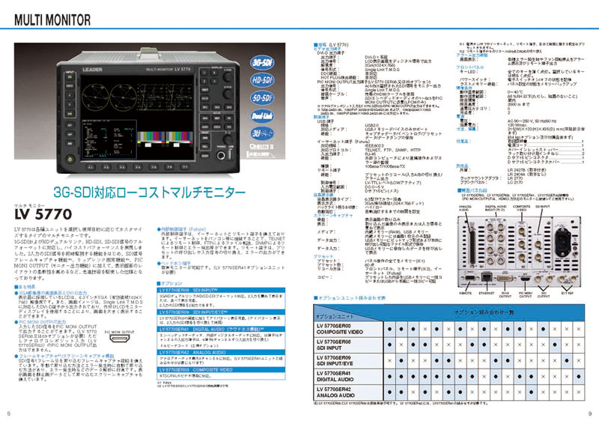Viewport: 599px width, 424px height.
Task: Click the COMPOSITE VIDEO option header bar
Action: (221, 370)
